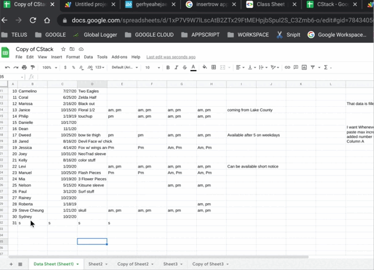Viewport: 374px width, 270px height.
Task: Open the All sheets list button
Action: pyautogui.click(x=20, y=264)
